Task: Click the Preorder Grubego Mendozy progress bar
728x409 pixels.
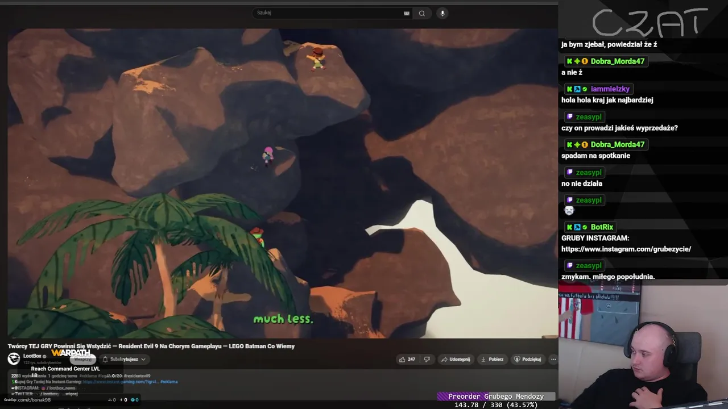Action: pos(496,397)
